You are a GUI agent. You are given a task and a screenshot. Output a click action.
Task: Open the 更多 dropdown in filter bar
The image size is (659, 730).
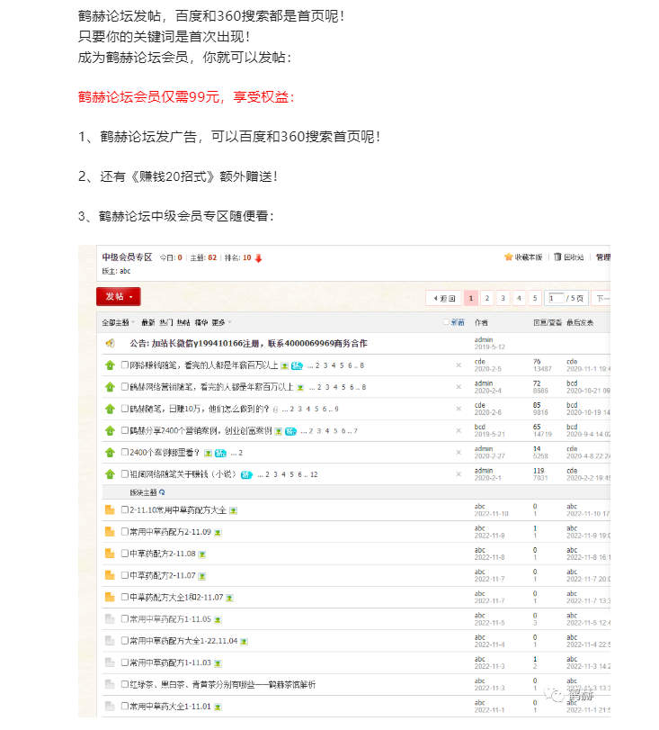click(221, 321)
